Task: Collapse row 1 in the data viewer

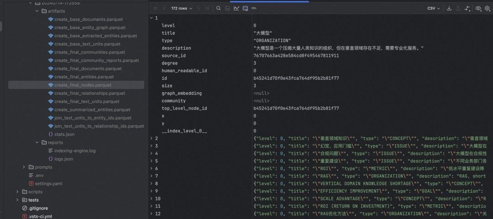Action: tap(152, 18)
